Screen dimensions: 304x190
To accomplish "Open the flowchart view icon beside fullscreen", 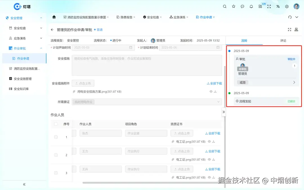I will pyautogui.click(x=296, y=29).
